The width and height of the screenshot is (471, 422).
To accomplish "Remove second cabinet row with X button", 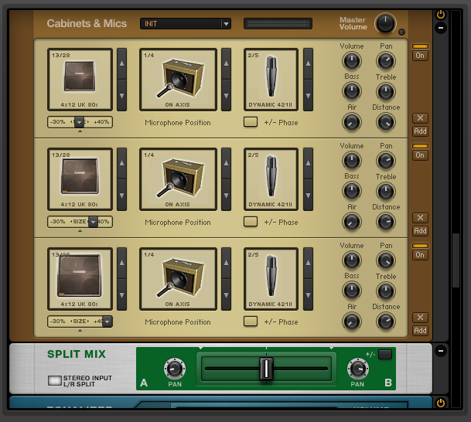I will [420, 218].
